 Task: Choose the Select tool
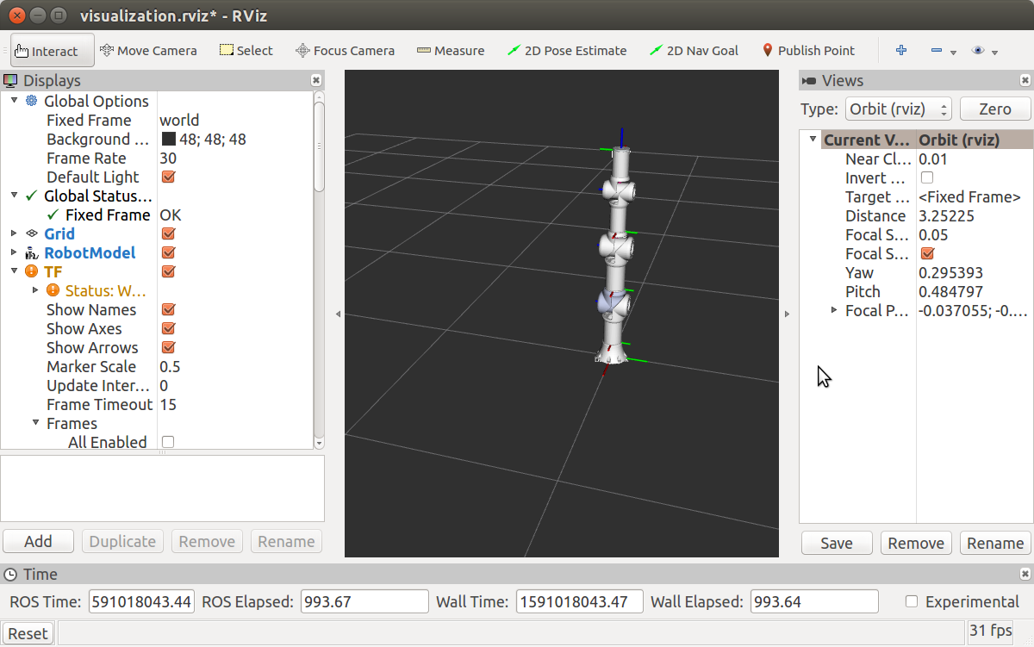246,50
